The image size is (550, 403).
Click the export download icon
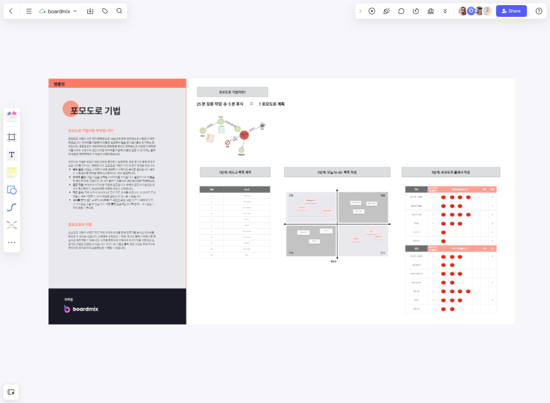point(90,11)
